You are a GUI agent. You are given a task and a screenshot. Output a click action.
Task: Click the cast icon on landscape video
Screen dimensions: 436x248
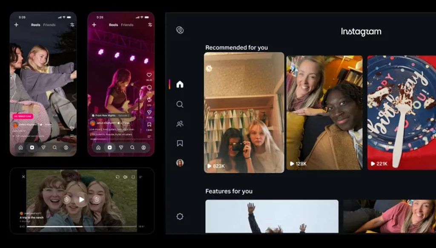pyautogui.click(x=118, y=177)
